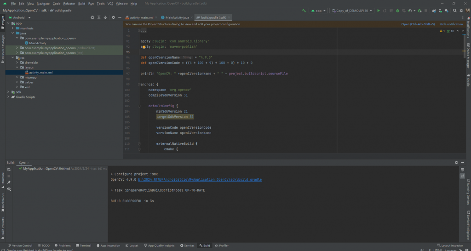Collapse all in Project panel toolbar
This screenshot has width=471, height=251.
(105, 17)
